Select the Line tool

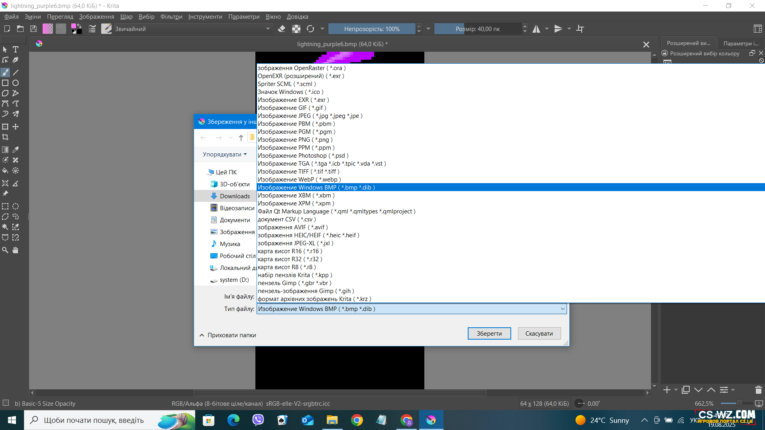tap(16, 72)
